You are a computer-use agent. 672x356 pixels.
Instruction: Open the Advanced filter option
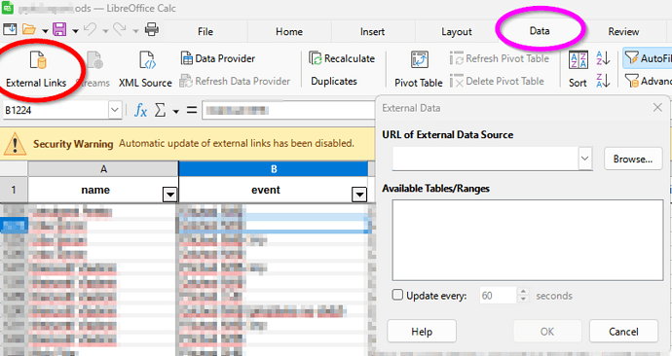pyautogui.click(x=648, y=81)
